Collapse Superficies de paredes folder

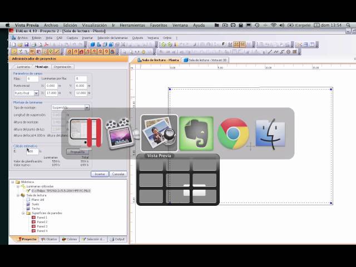23,213
